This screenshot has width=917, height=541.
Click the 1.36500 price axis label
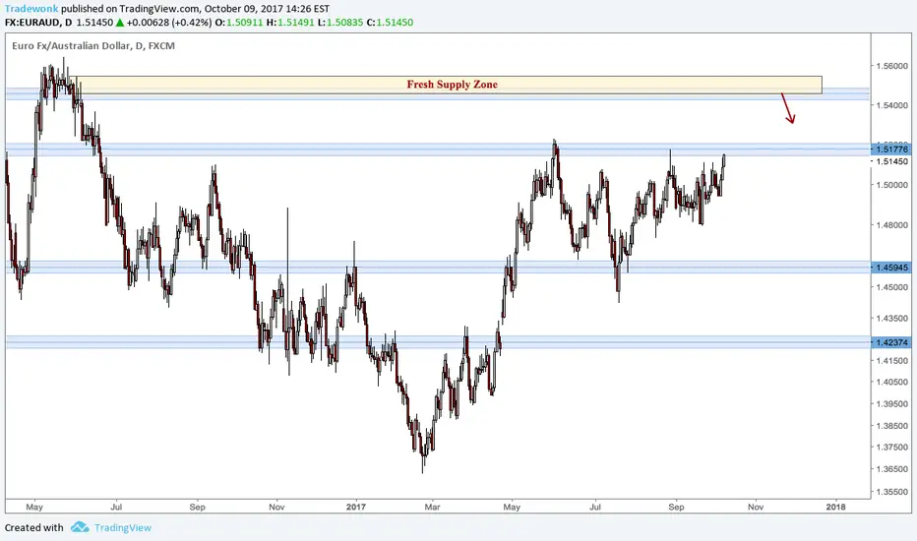(891, 469)
